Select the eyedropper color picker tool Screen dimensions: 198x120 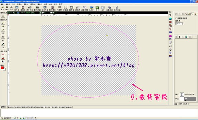(x=3, y=44)
